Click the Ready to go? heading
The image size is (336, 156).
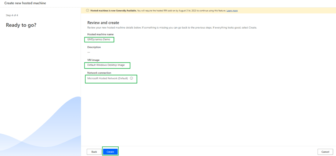(21, 25)
